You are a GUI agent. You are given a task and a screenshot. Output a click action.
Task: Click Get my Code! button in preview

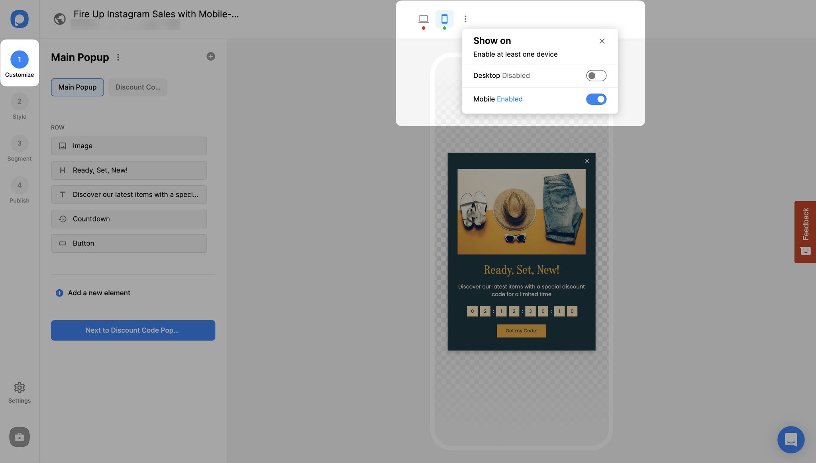click(x=522, y=331)
